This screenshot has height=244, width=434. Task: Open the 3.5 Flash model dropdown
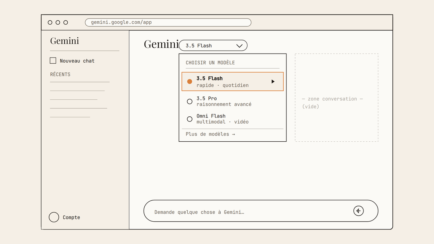213,46
